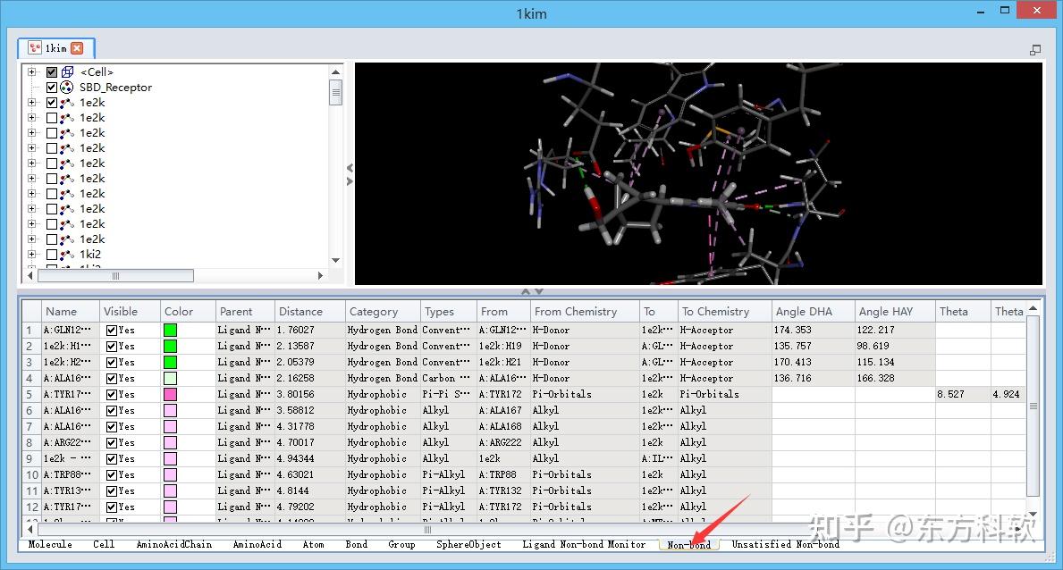
Task: Open the Ligand Non-bond Monitor tab
Action: [584, 543]
